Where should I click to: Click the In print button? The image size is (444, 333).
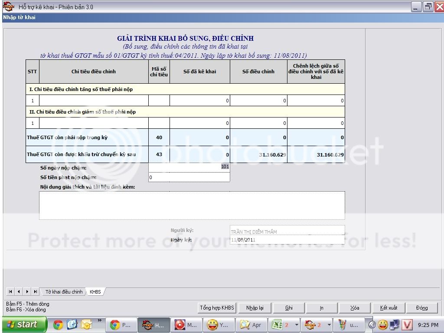coord(322,308)
